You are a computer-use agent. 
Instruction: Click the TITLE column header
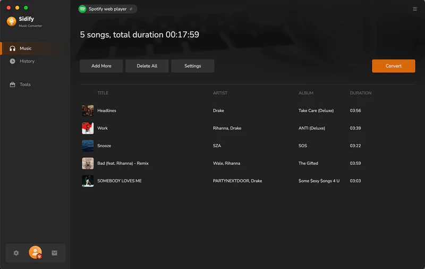(103, 93)
